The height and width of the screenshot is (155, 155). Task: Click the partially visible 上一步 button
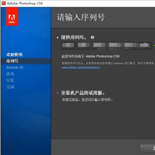(148, 148)
